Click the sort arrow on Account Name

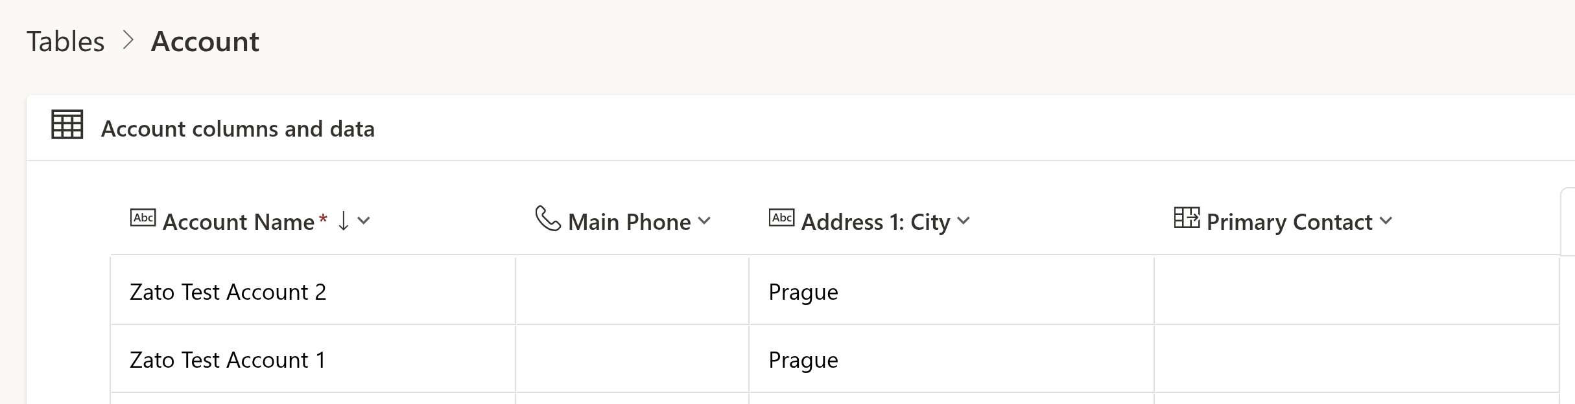click(x=344, y=221)
